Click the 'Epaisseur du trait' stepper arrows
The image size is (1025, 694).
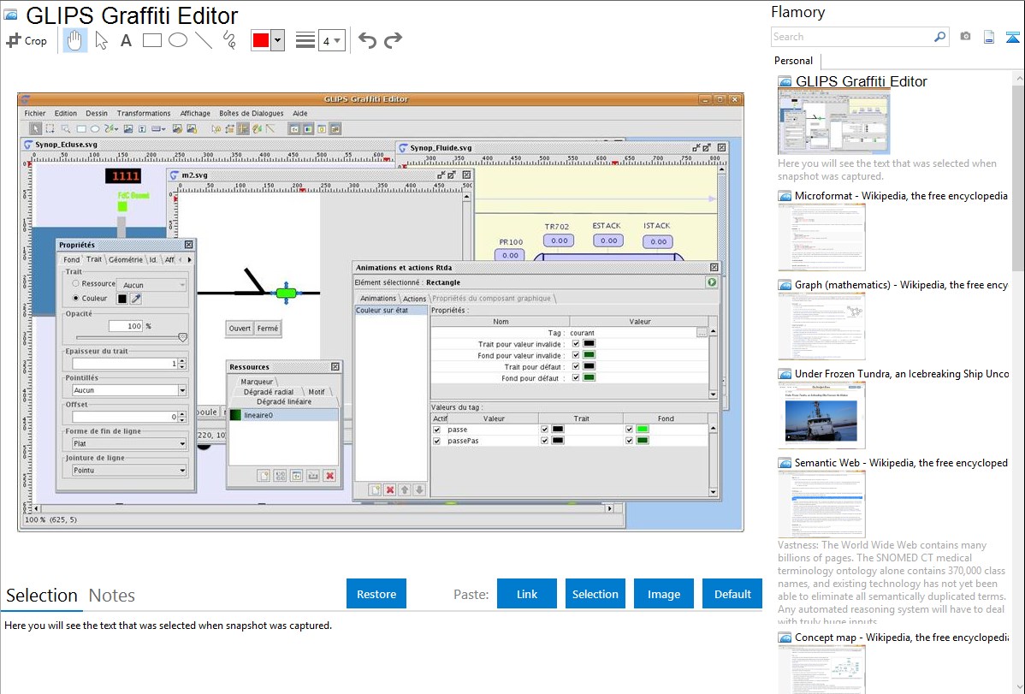tap(181, 363)
